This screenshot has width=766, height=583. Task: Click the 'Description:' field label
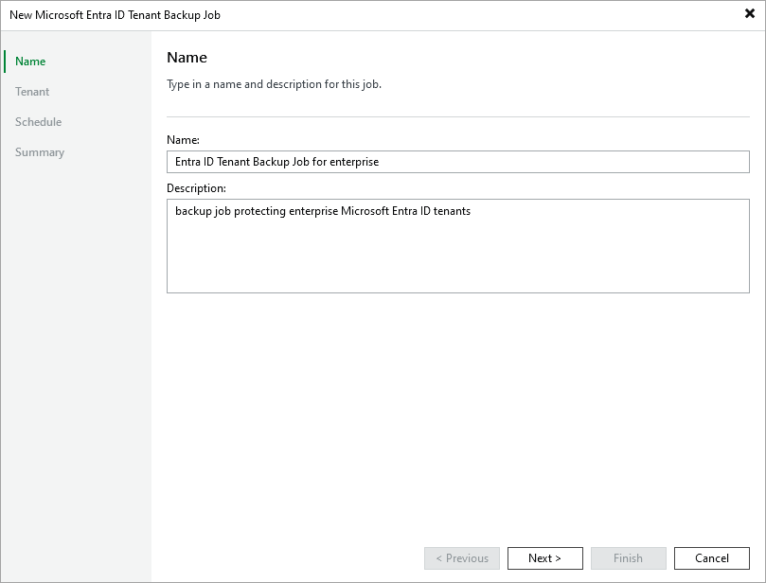pos(196,188)
